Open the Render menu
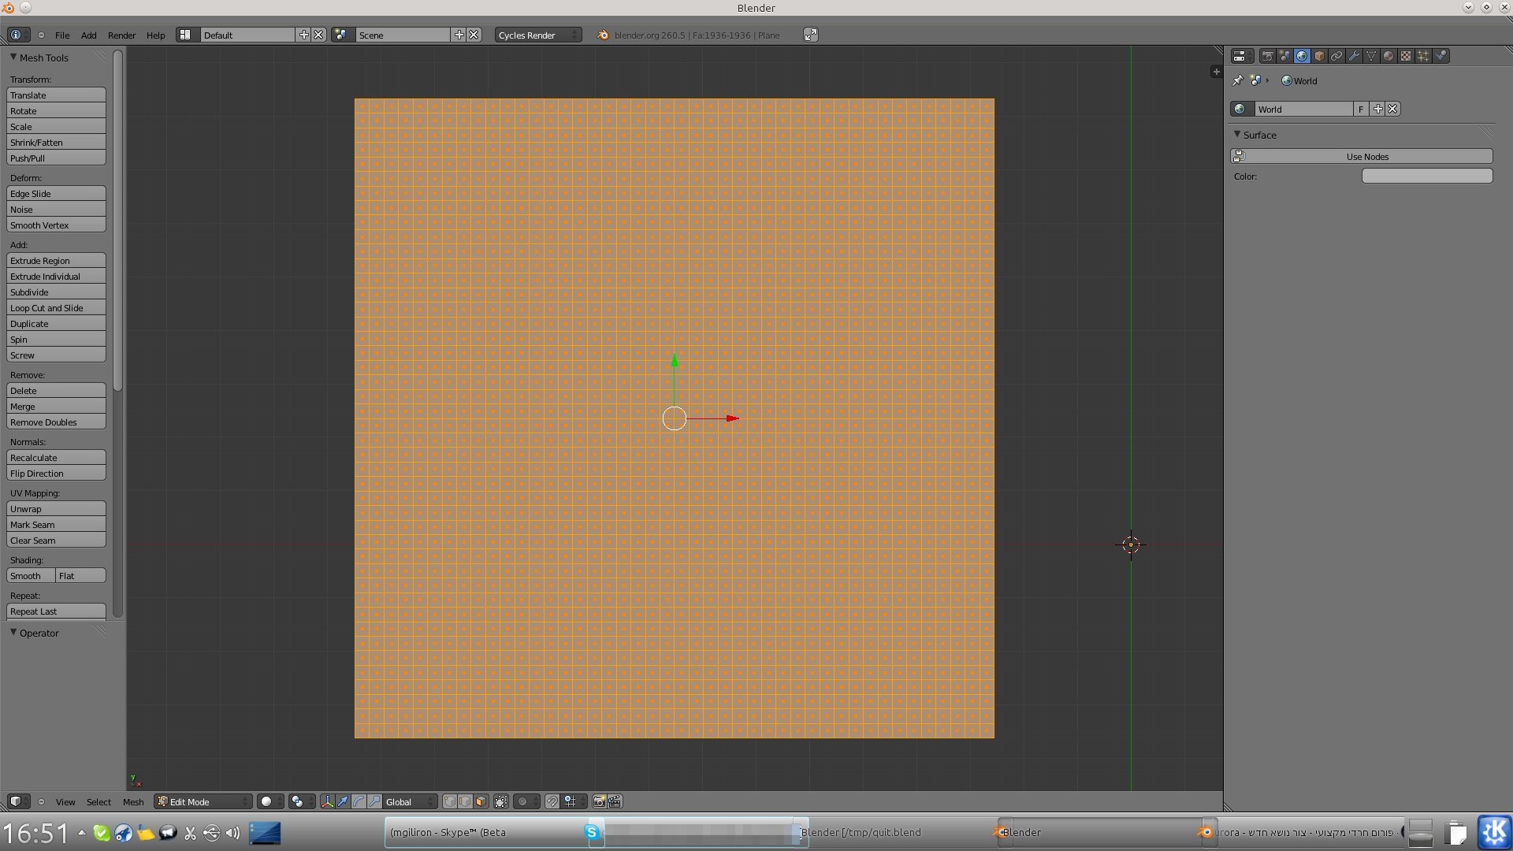This screenshot has height=851, width=1513. click(121, 35)
